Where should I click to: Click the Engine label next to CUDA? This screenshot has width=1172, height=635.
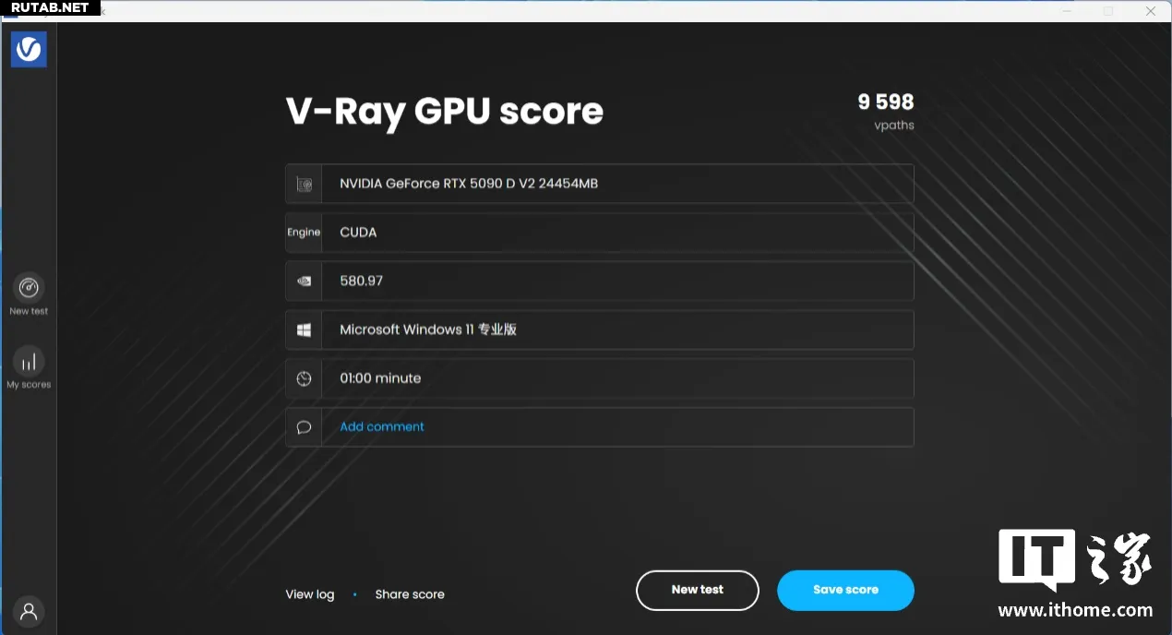click(304, 232)
